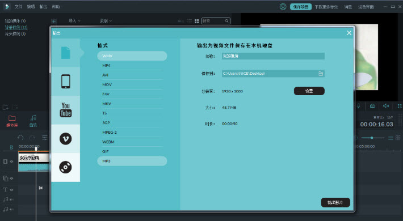Select the intro samples item
This screenshot has height=221, width=403.
(x=15, y=33)
